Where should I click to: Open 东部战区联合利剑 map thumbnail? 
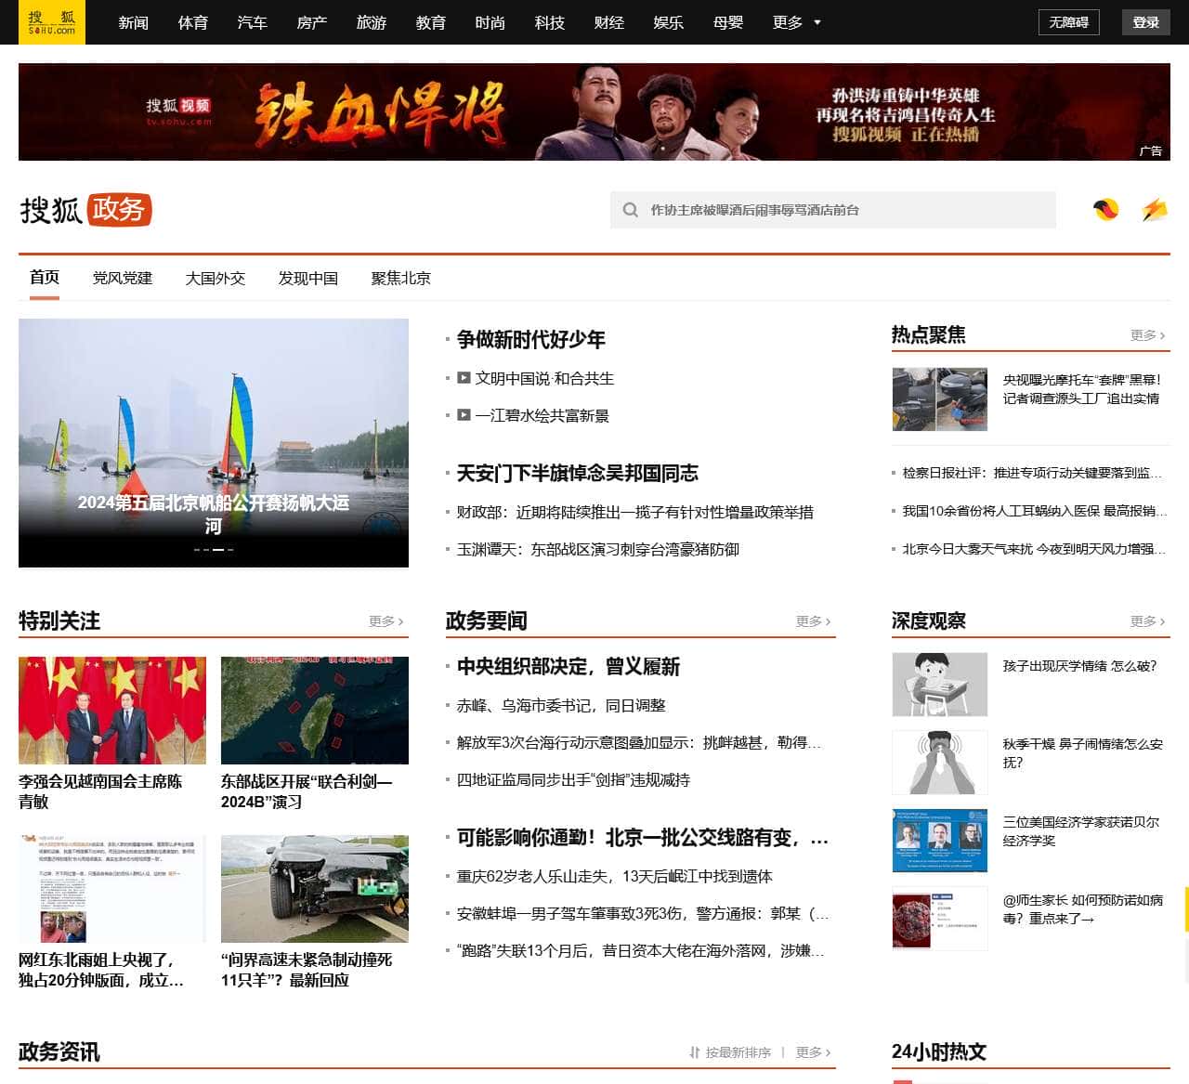(315, 711)
